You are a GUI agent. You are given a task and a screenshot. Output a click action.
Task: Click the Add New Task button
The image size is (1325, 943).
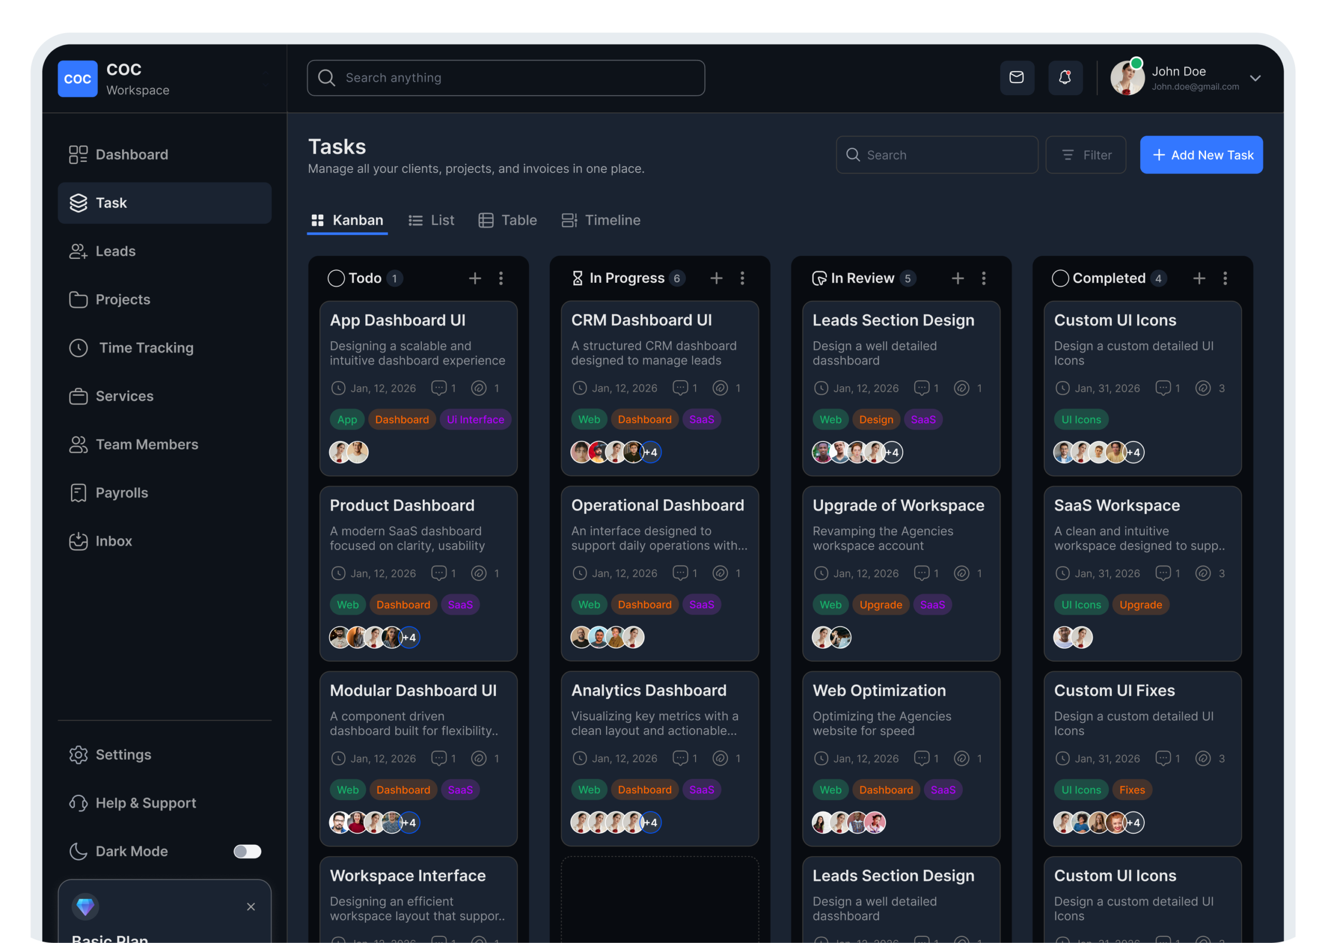(1201, 154)
